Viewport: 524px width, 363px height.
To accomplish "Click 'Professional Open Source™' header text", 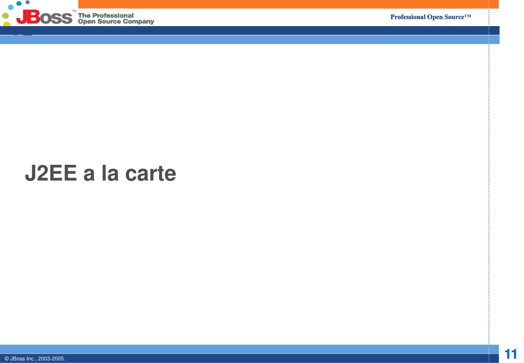I will [x=431, y=17].
